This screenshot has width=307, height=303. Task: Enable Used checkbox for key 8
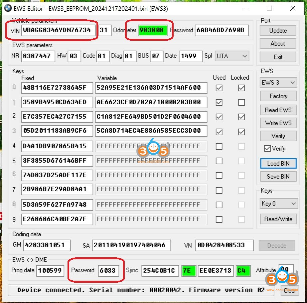(x=219, y=205)
